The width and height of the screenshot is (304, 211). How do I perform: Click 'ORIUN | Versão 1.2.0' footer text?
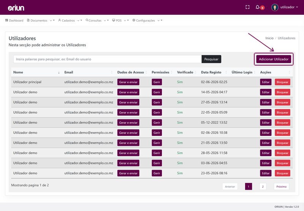(x=287, y=207)
